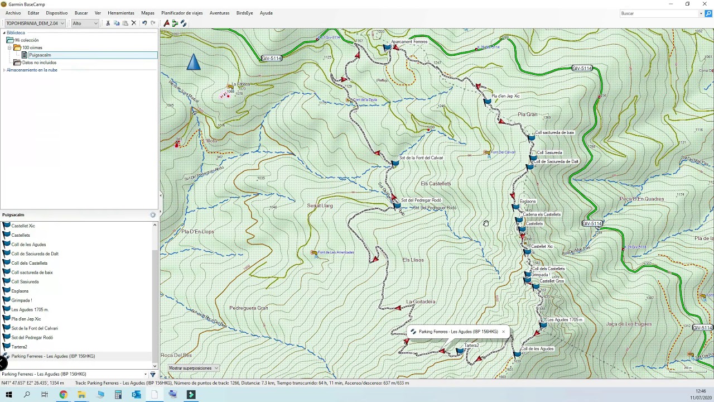Image resolution: width=714 pixels, height=402 pixels.
Task: Undo the last action
Action: click(x=144, y=23)
